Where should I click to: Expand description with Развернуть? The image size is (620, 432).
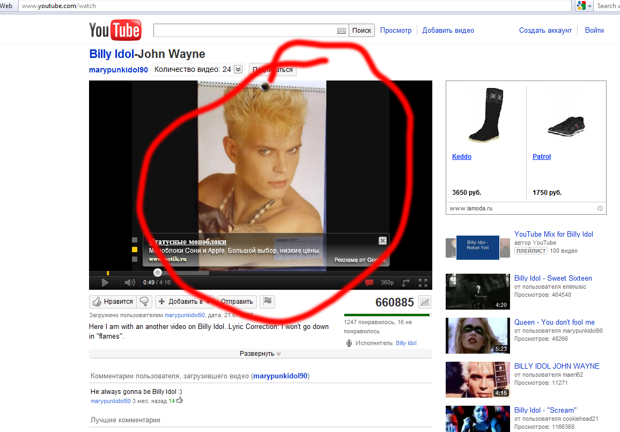click(260, 353)
